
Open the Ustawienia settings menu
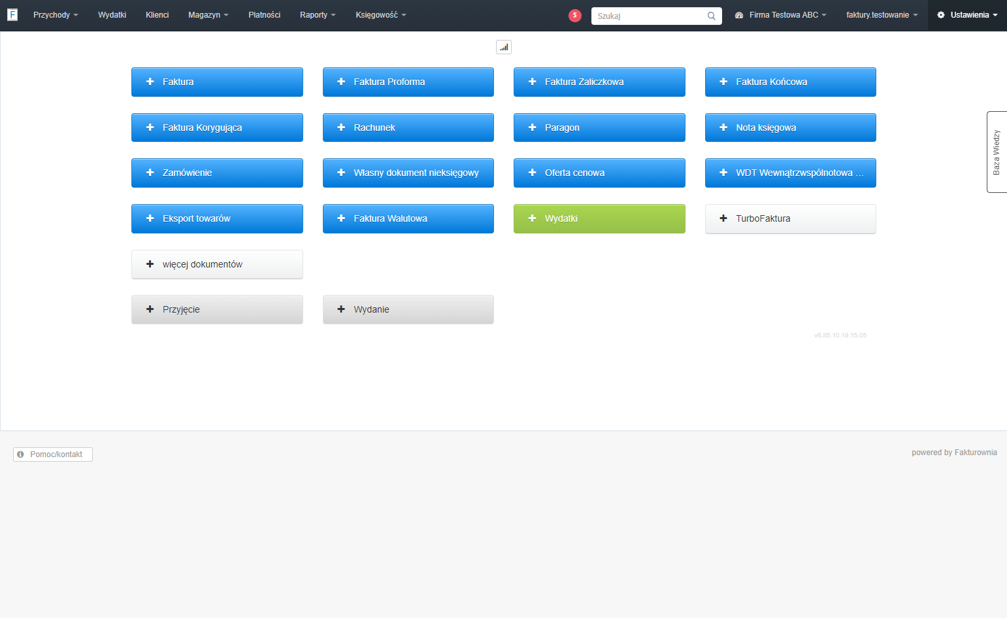[x=967, y=15]
